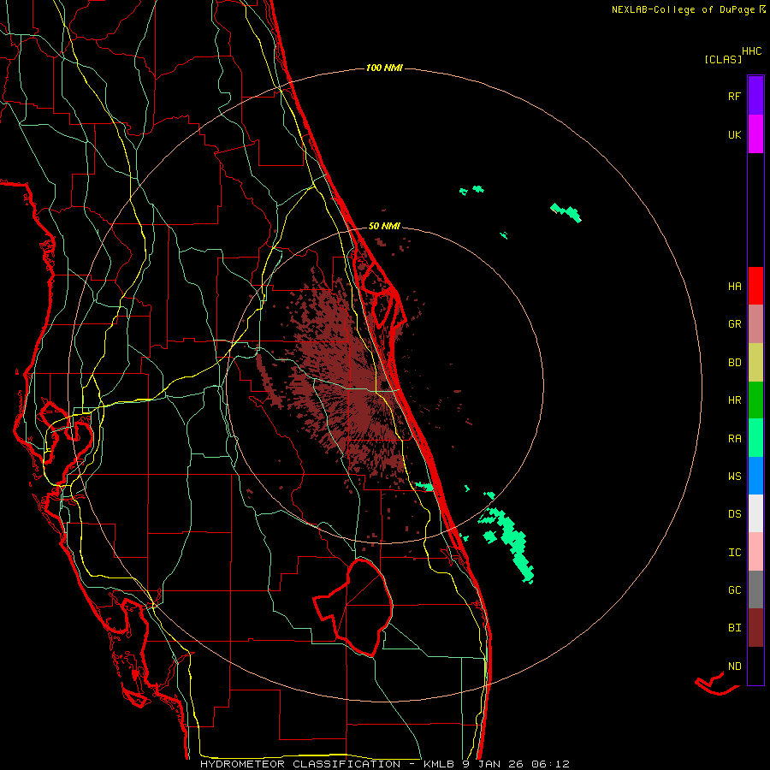This screenshot has width=770, height=770.
Task: Click the "HHC" product code text
Action: (751, 51)
